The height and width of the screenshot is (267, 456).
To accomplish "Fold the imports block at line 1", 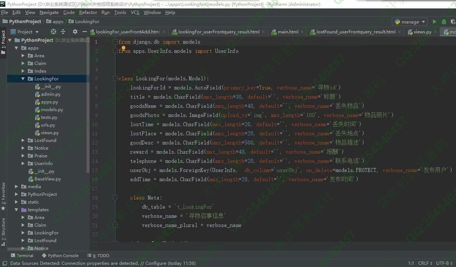I will (x=115, y=42).
